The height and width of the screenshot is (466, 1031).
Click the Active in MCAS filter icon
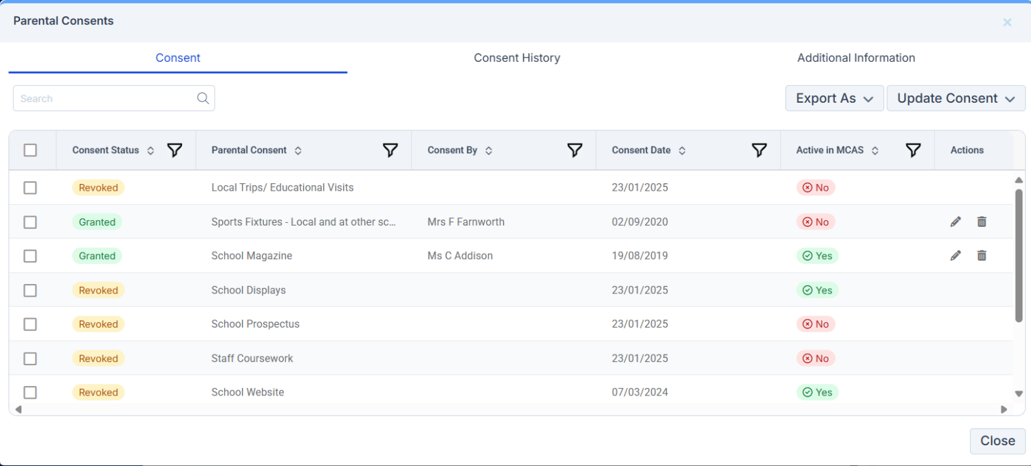[x=913, y=150]
